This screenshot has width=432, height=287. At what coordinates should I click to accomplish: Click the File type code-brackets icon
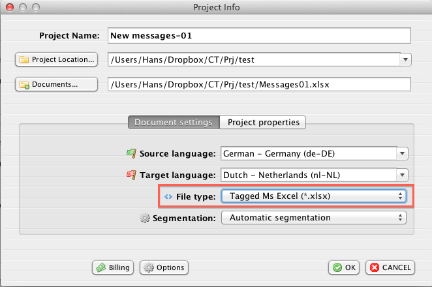click(168, 196)
